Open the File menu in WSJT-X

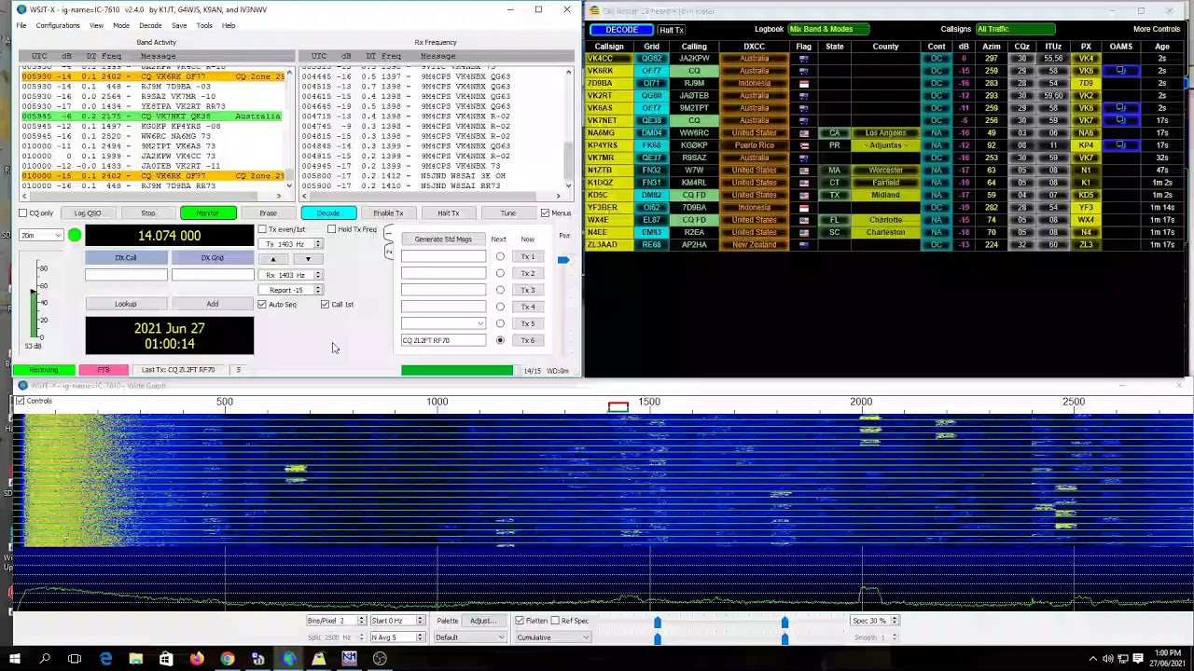pos(21,25)
